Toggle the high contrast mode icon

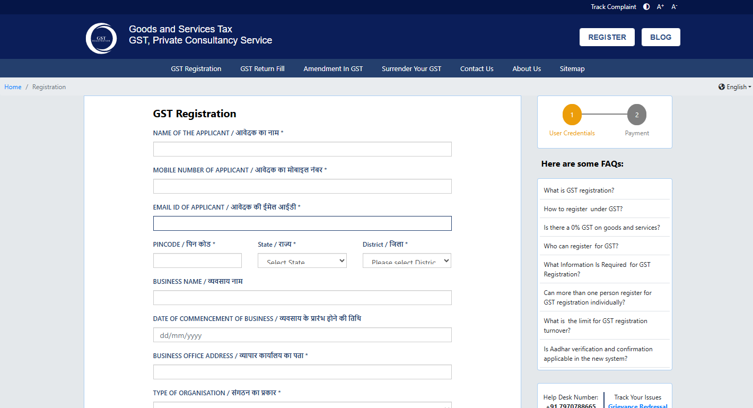646,7
